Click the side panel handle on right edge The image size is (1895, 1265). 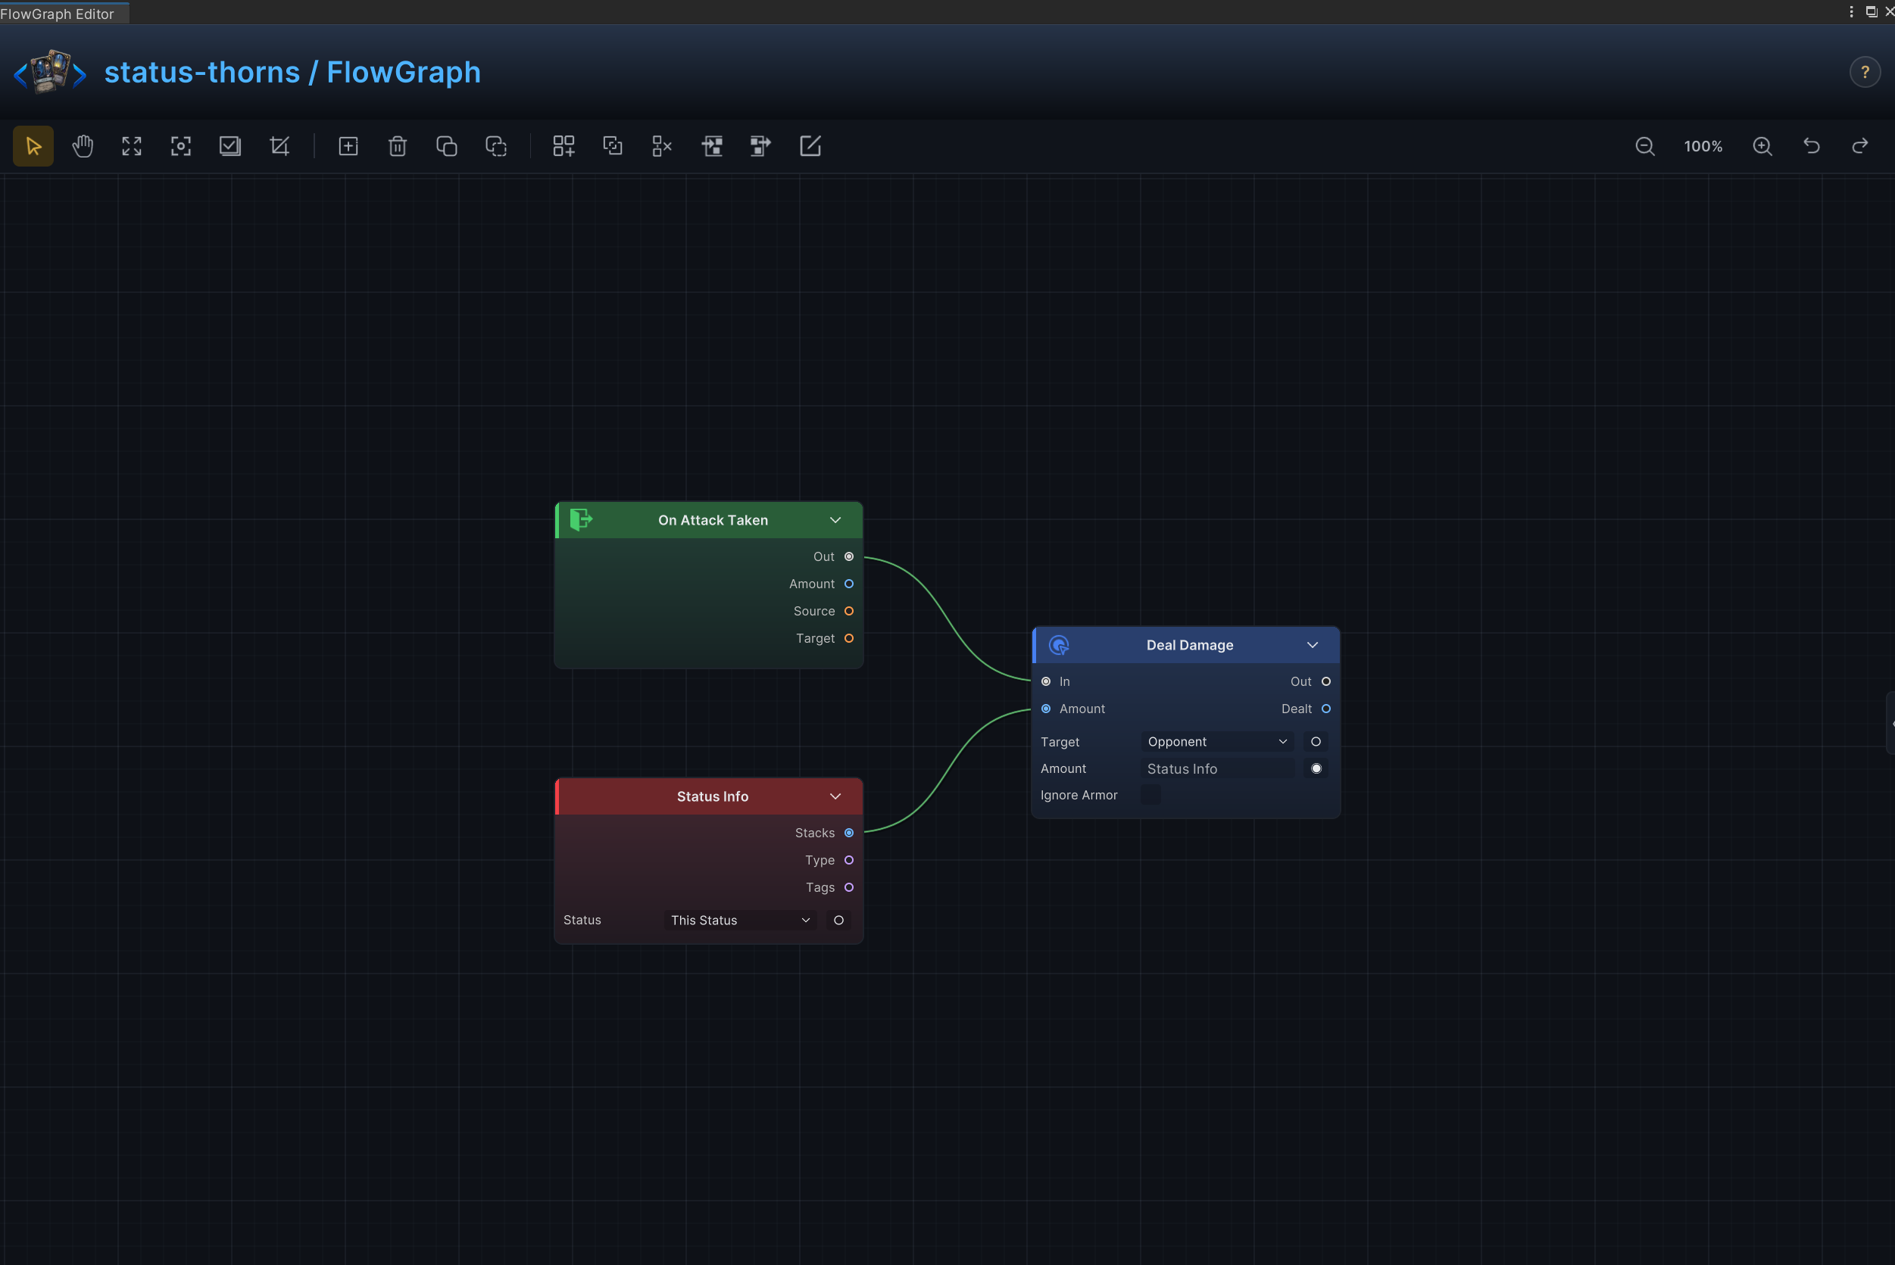coord(1890,723)
